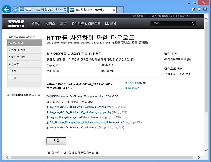Click download icon beside windows_x64.zip
The width and height of the screenshot is (211, 162).
click(x=47, y=127)
